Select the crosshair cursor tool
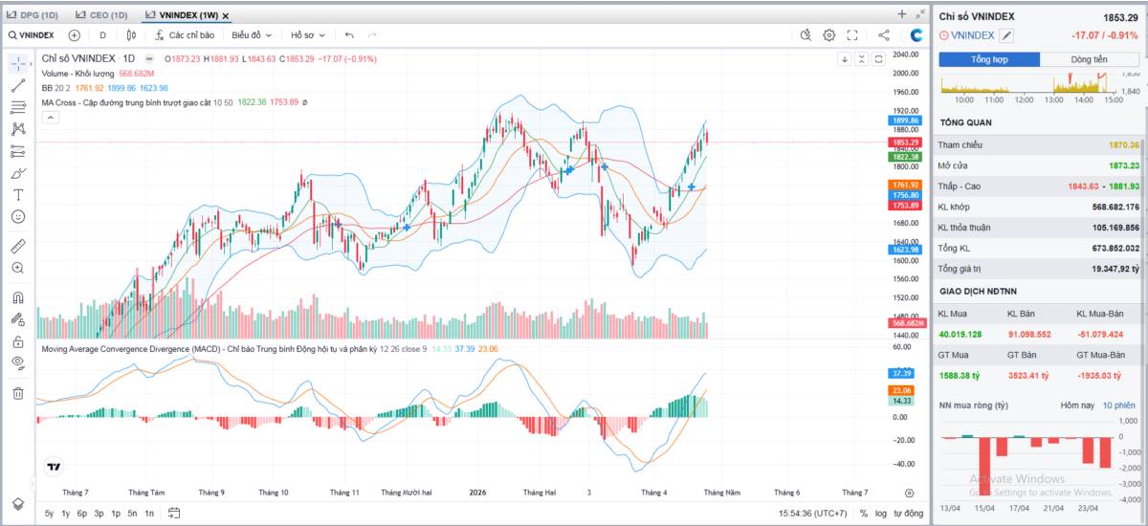This screenshot has width=1148, height=526. click(x=18, y=63)
